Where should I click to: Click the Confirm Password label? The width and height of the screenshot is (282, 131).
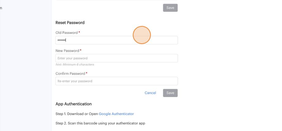(x=70, y=74)
